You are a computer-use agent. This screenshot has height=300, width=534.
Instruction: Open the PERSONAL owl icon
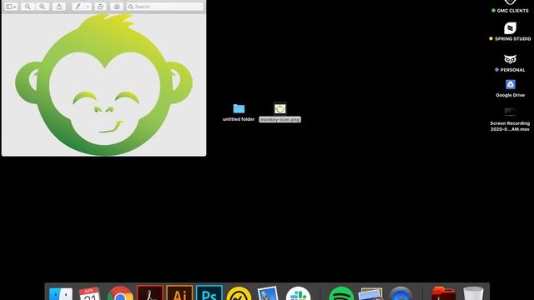pyautogui.click(x=510, y=59)
